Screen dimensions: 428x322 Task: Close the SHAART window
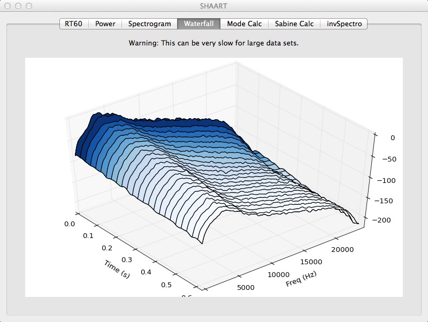7,6
